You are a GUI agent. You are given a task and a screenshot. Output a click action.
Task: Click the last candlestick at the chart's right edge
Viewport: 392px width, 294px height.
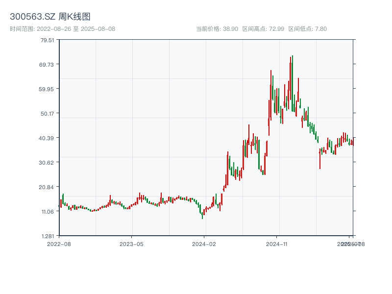[x=353, y=143]
